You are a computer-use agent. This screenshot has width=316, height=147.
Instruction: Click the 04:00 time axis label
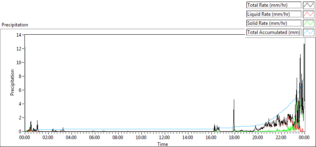[71, 138]
